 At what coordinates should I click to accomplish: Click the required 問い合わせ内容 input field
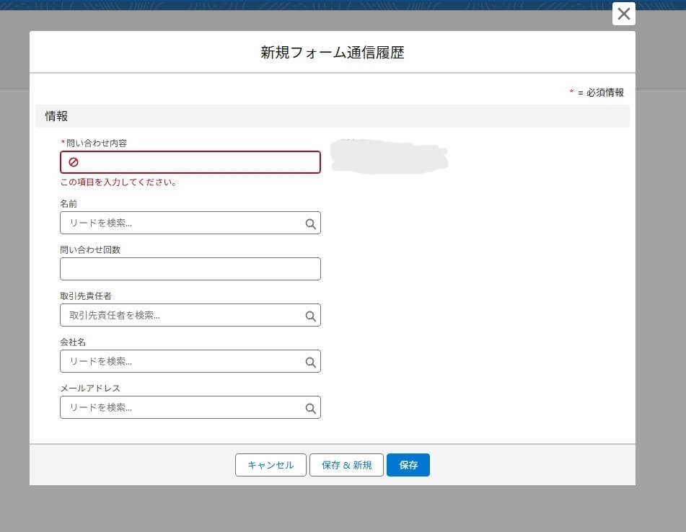[x=190, y=161]
